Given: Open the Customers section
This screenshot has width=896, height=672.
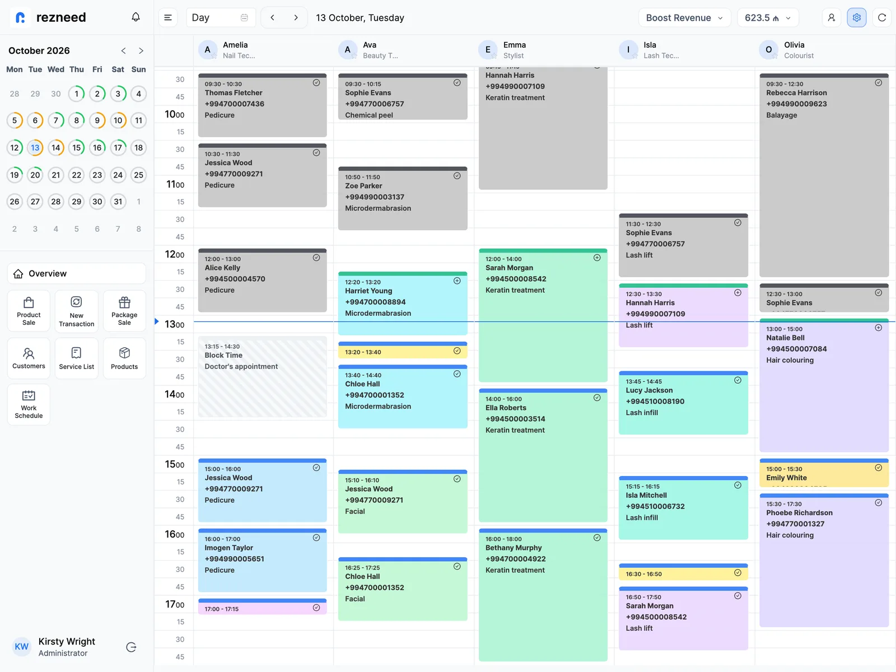Looking at the screenshot, I should pyautogui.click(x=29, y=358).
